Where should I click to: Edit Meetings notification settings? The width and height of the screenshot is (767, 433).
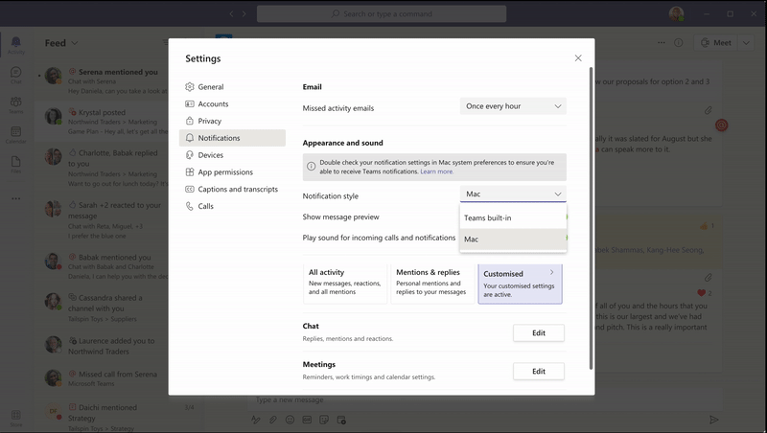tap(539, 372)
